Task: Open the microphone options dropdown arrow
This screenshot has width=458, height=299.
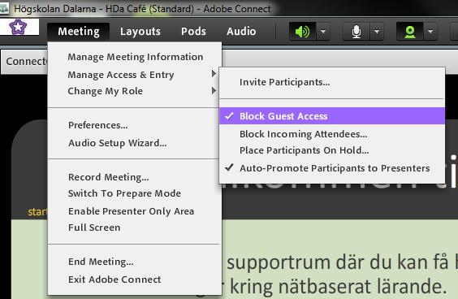Action: click(x=377, y=31)
